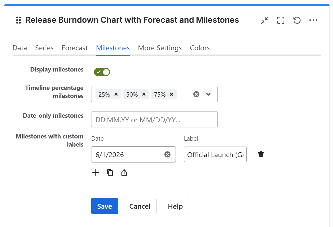Select the More Settings tab

pos(160,48)
